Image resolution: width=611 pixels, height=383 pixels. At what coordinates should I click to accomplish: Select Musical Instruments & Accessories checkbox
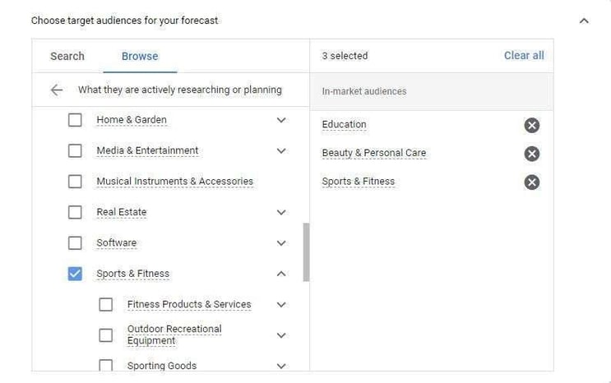click(x=75, y=182)
